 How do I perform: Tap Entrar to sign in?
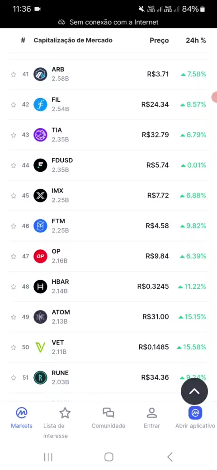(151, 418)
